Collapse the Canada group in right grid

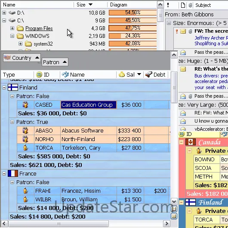(181, 142)
